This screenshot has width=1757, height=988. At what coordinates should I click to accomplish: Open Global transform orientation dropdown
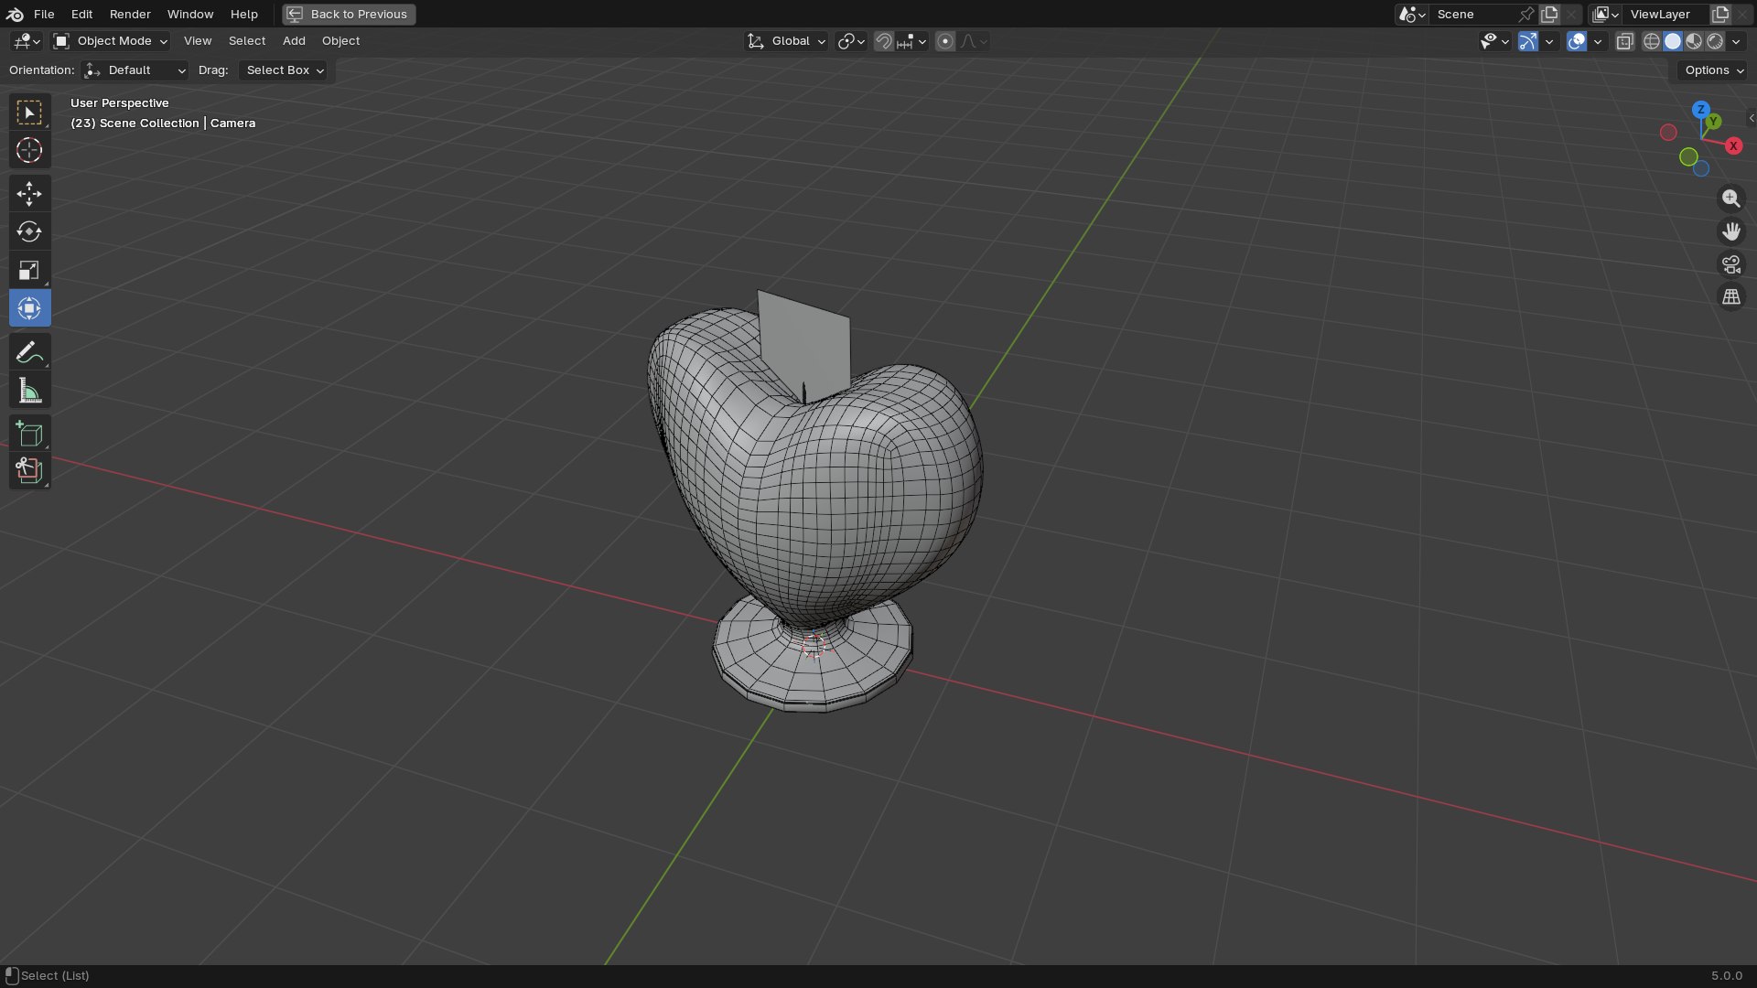pyautogui.click(x=786, y=41)
